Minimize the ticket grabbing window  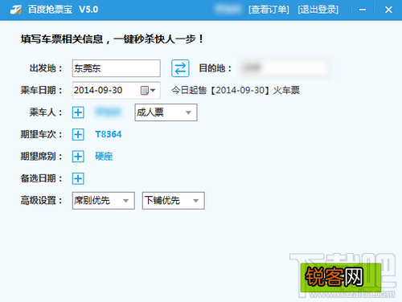[363, 10]
